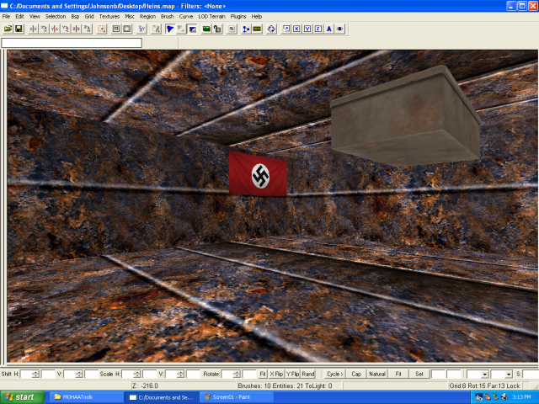Toggle the camera view mode icon
539x404 pixels.
tap(192, 29)
